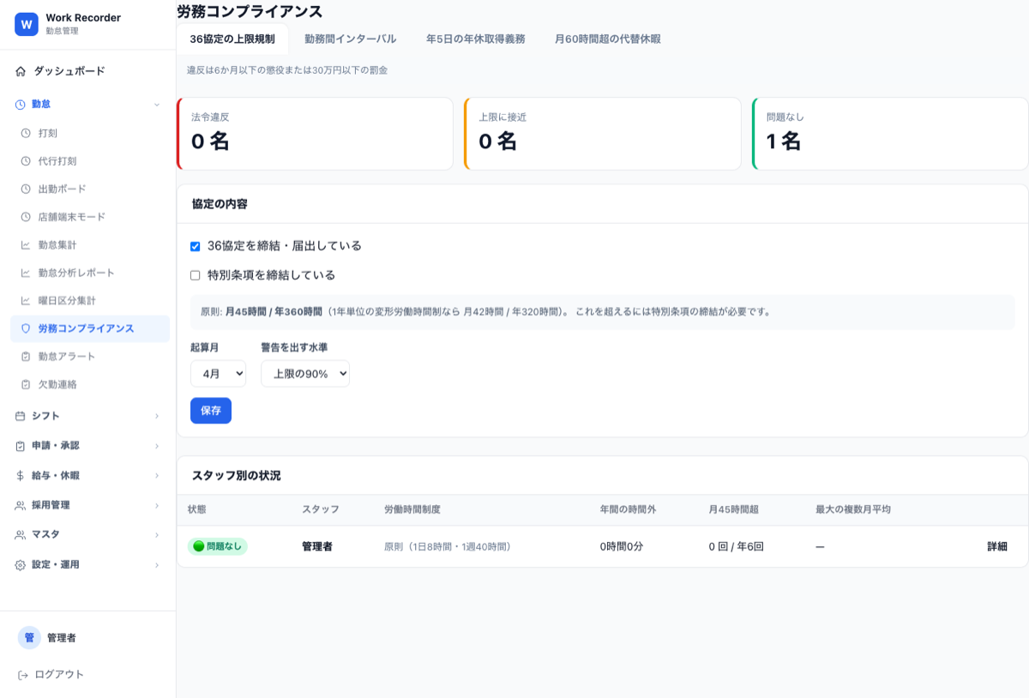This screenshot has width=1029, height=698.
Task: Collapse the 勤怠 section chevron
Action: click(157, 105)
